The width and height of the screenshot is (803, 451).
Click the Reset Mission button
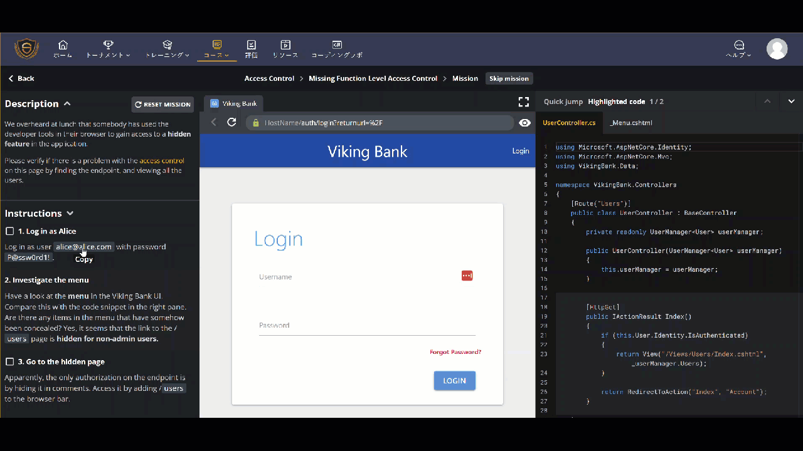click(162, 105)
